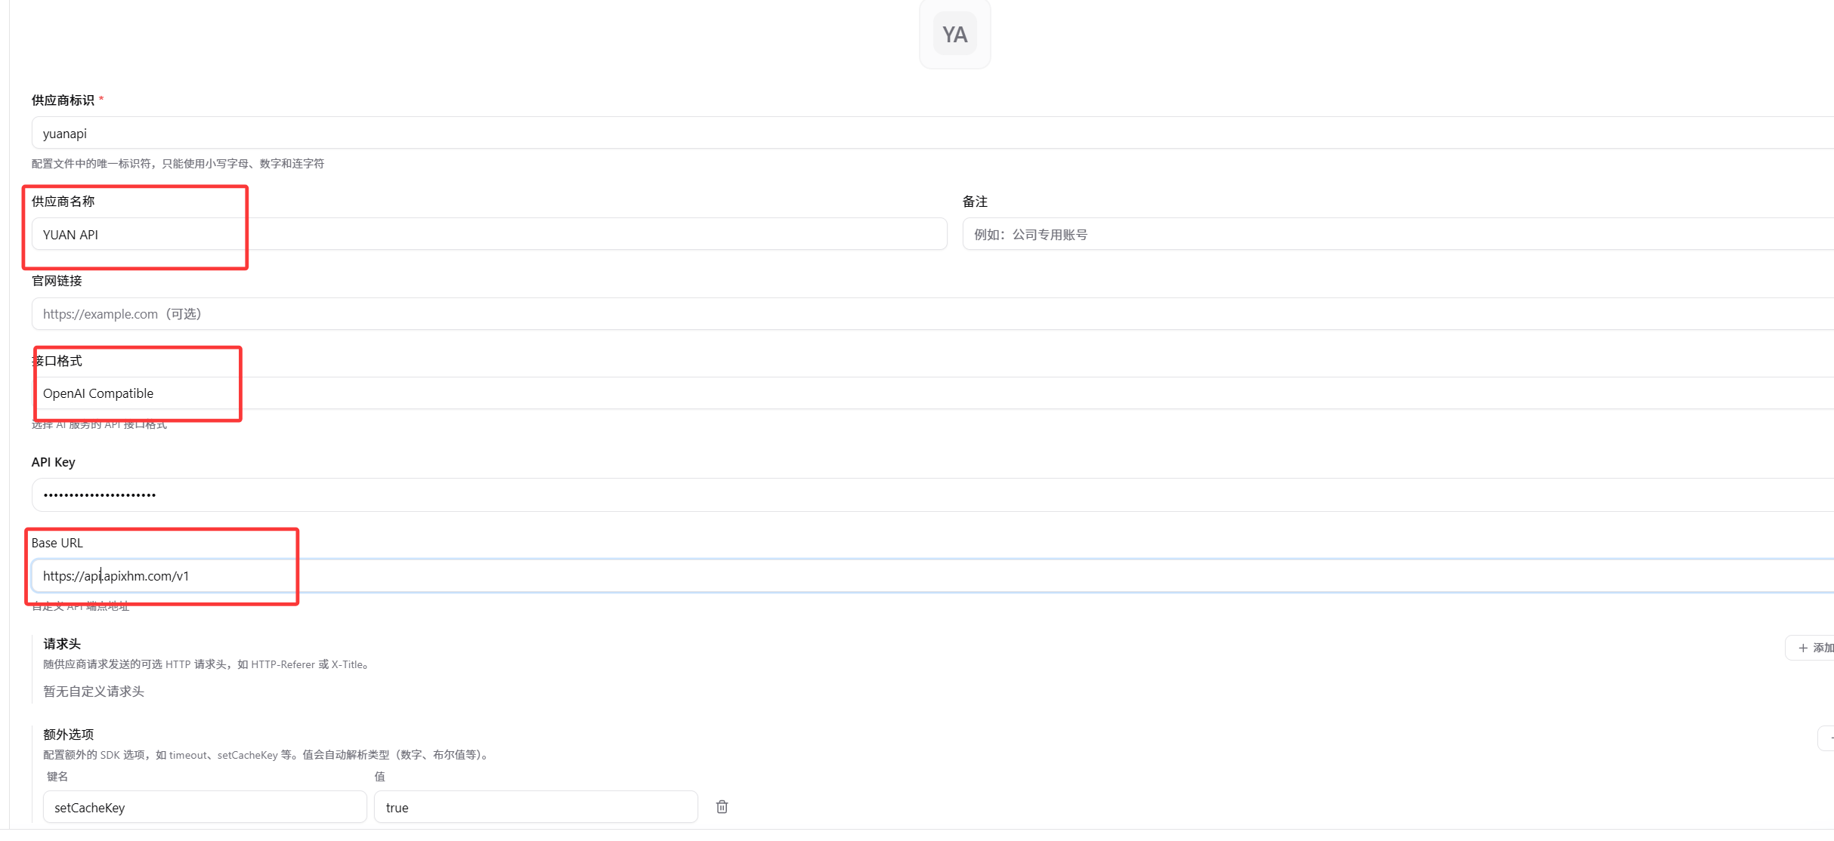Focus the 备注 notes input field

(x=1398, y=234)
